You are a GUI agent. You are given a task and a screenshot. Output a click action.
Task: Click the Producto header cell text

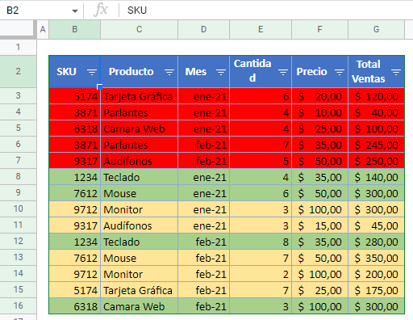(131, 72)
